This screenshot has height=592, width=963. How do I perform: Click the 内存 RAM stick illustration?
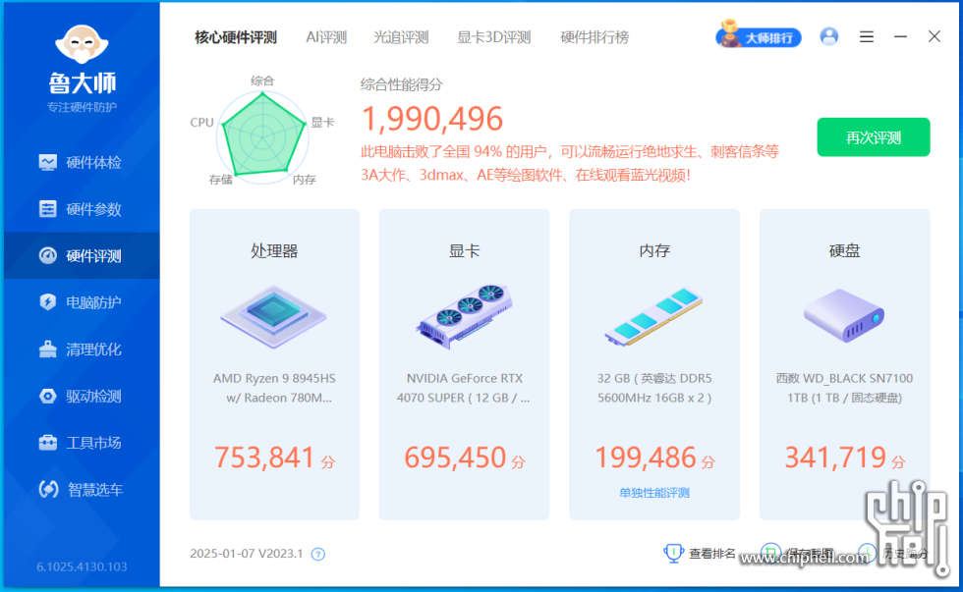[x=654, y=316]
